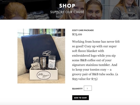The image size is (140, 105).
Task: Click the Working from home description paragraph
Action: (96, 60)
